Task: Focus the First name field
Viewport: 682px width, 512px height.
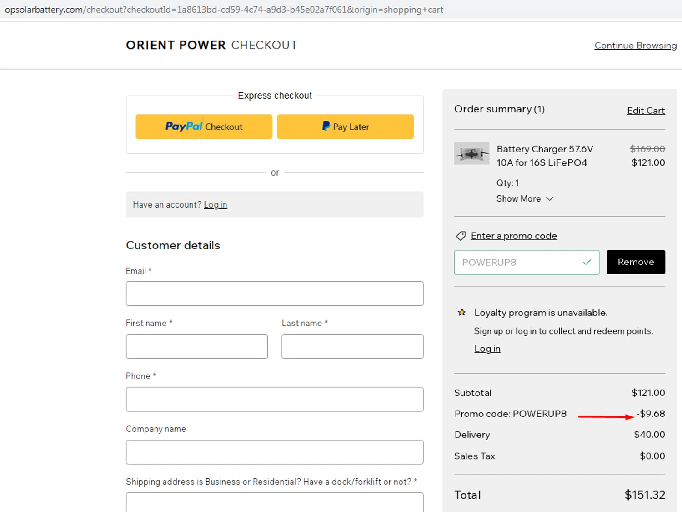Action: [x=197, y=346]
